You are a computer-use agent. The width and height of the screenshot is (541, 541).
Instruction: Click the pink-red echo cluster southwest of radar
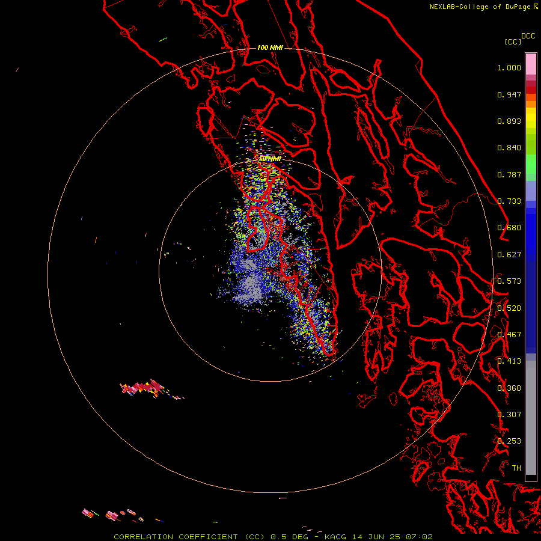click(142, 388)
